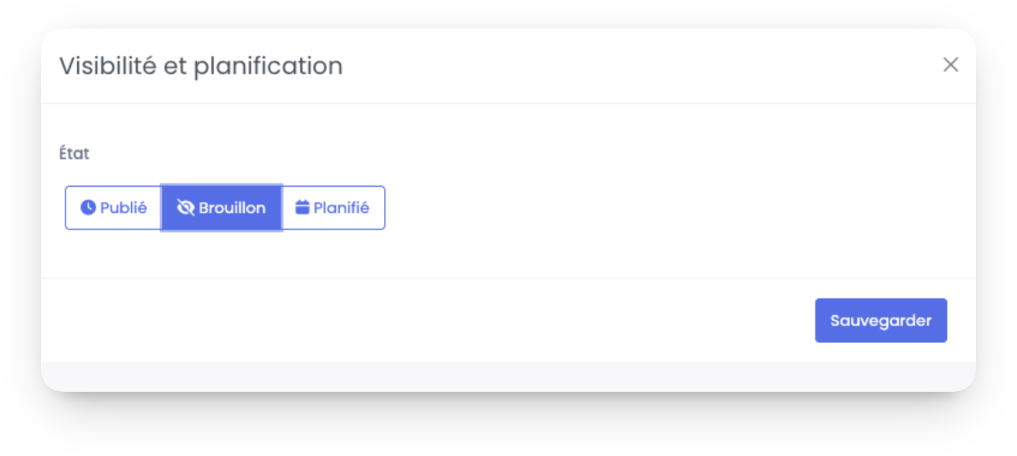
Task: Click the crossed-out eye icon on Brouillon
Action: (x=186, y=208)
